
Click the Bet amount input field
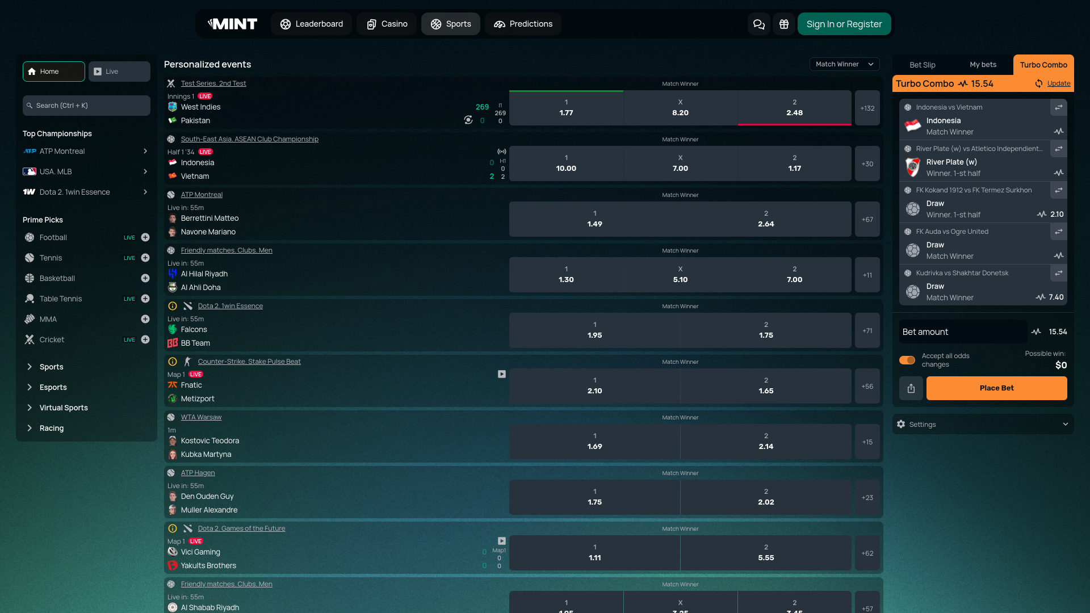963,332
